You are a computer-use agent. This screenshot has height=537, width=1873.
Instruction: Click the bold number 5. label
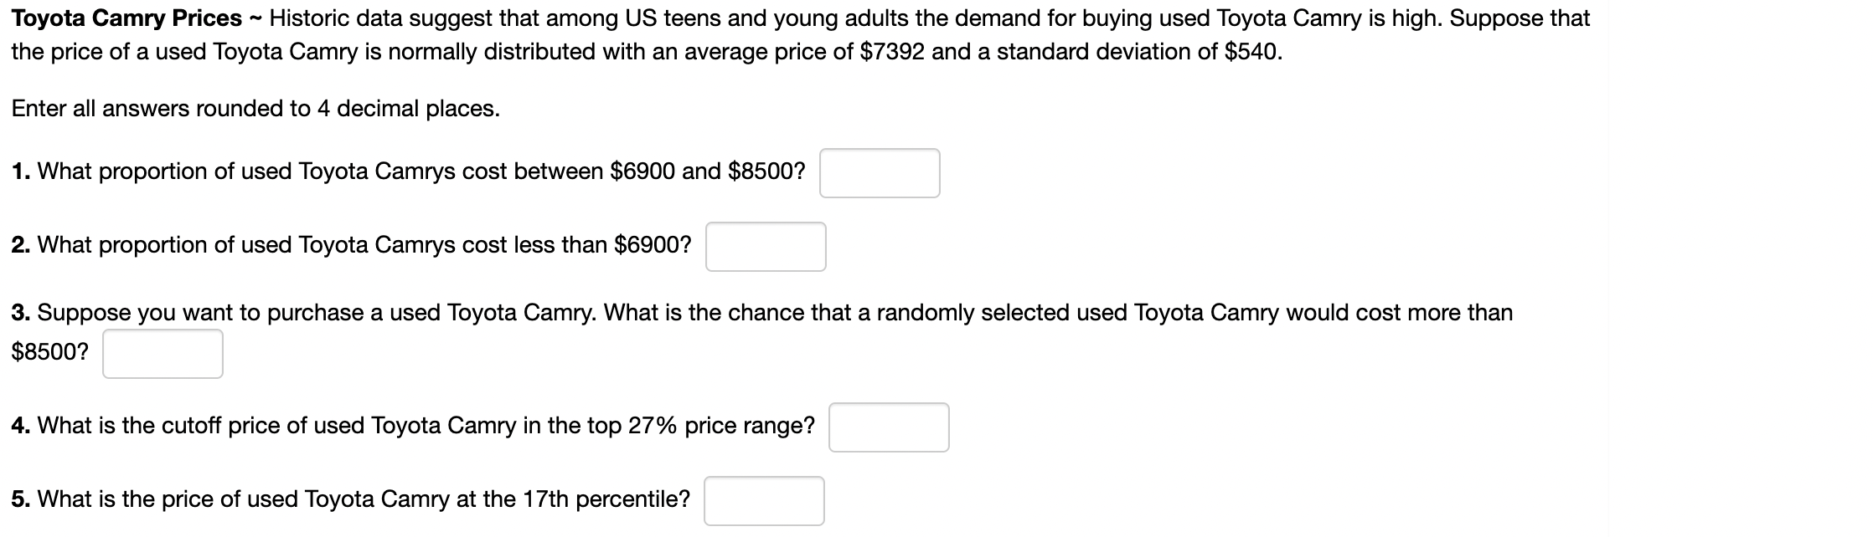22,499
